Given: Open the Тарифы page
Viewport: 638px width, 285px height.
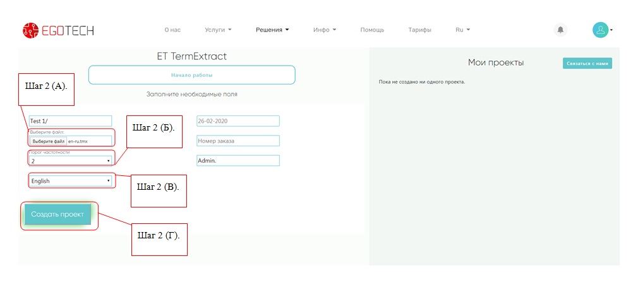Looking at the screenshot, I should (419, 30).
